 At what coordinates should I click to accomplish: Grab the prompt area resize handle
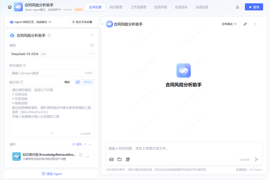coord(52,133)
